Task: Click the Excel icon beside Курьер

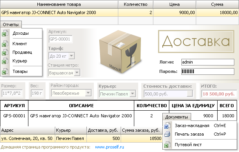Action: coord(5,61)
